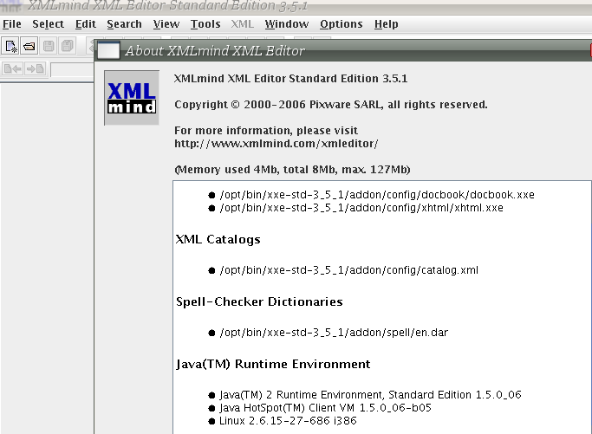This screenshot has height=434, width=592.
Task: Click the Open file folder icon
Action: [29, 46]
